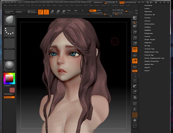This screenshot has height=133, width=173.
Task: Expand the Surface sub-palette
Action: coord(147,21)
